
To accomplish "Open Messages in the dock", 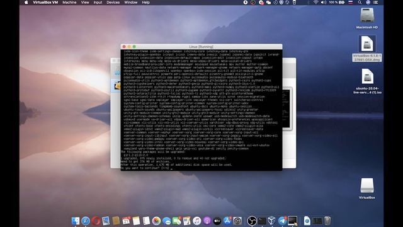I will [166, 221].
